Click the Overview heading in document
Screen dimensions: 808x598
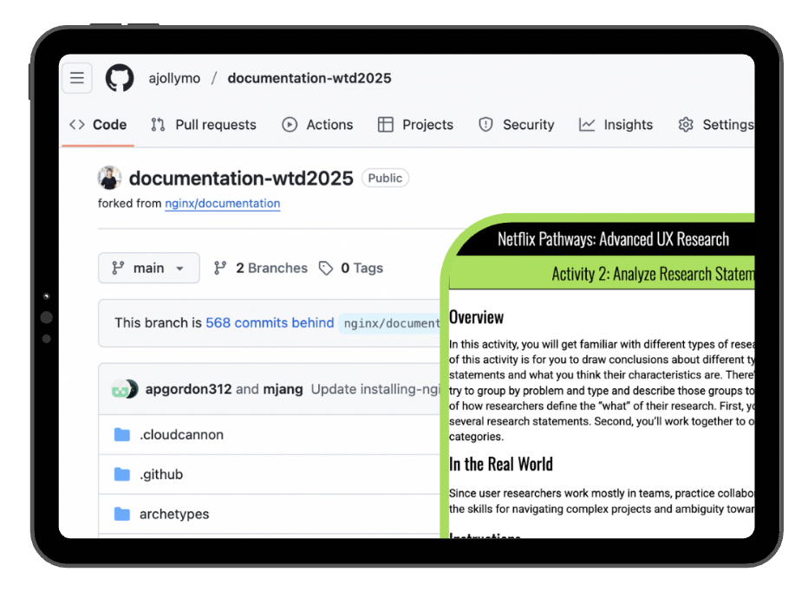click(476, 317)
